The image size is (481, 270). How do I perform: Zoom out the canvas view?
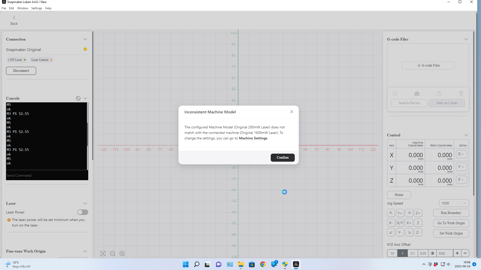[x=113, y=253]
